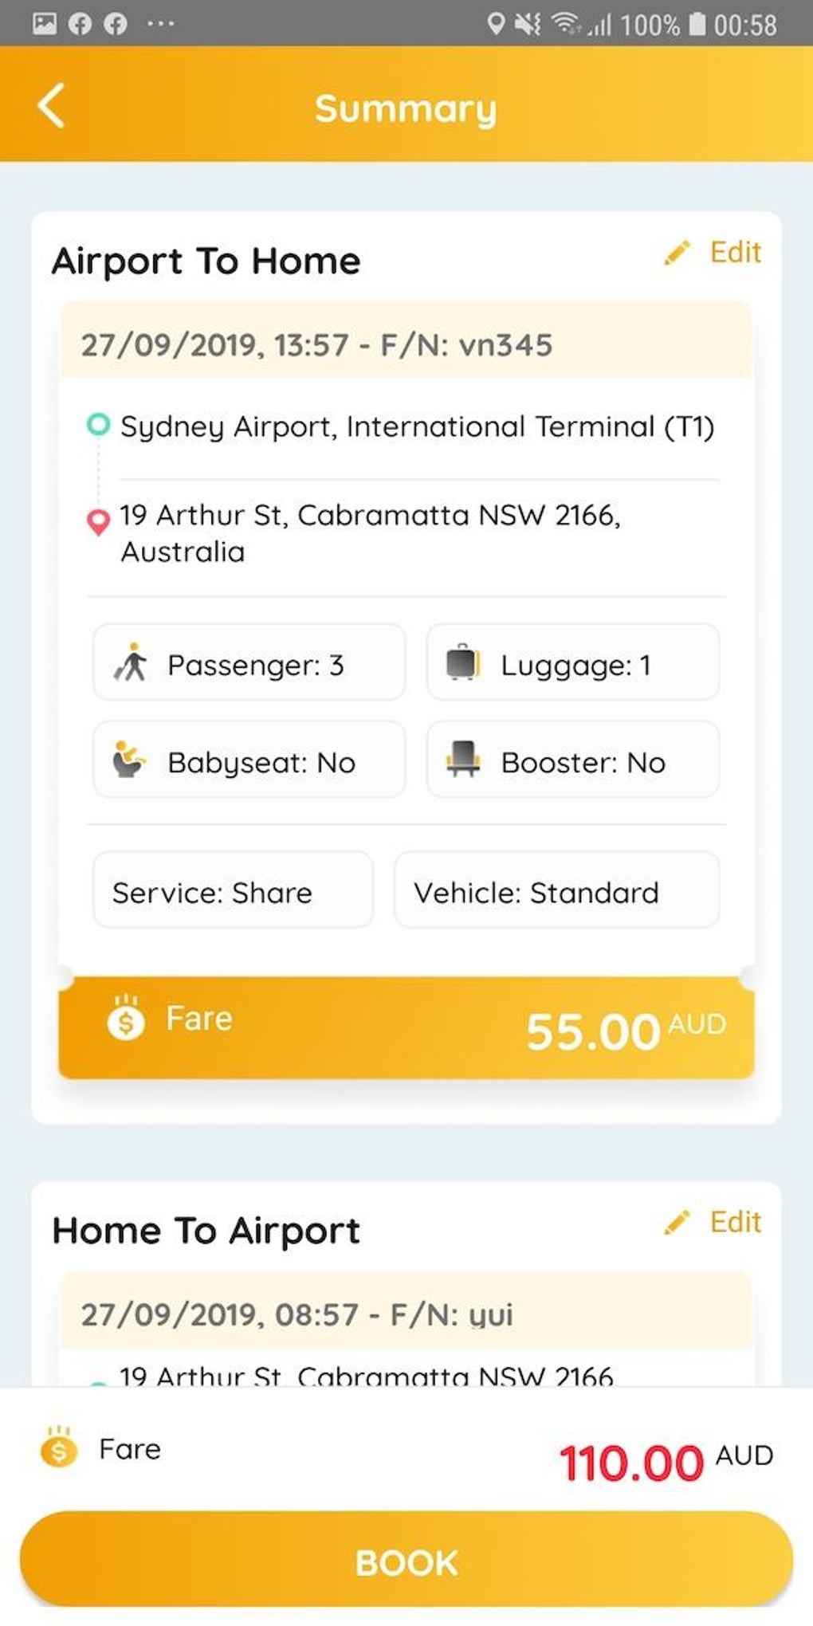The image size is (813, 1626).
Task: Open the Facebook notification in status bar
Action: click(80, 24)
